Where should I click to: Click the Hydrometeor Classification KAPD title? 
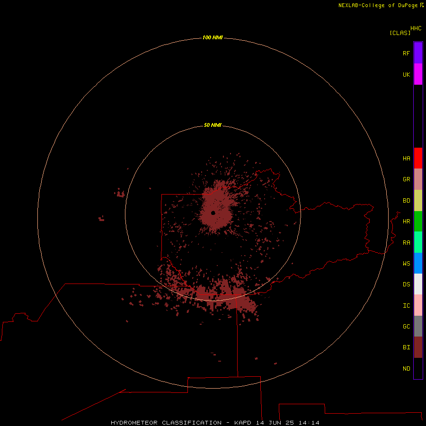pos(215,423)
